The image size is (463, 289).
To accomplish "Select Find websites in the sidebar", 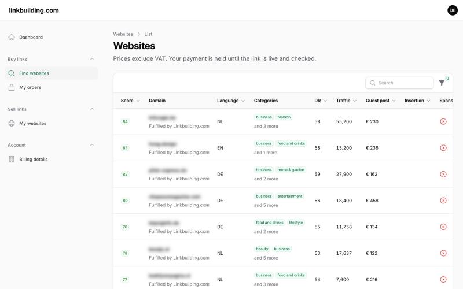I will tap(52, 73).
